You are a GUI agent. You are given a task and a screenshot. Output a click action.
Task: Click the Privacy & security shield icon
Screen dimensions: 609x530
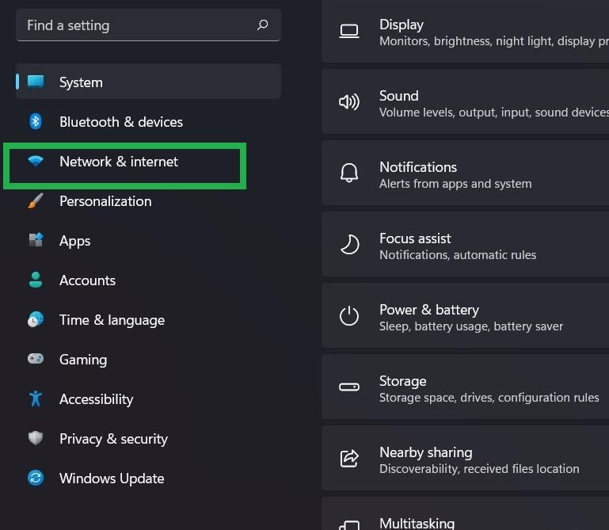(x=36, y=439)
